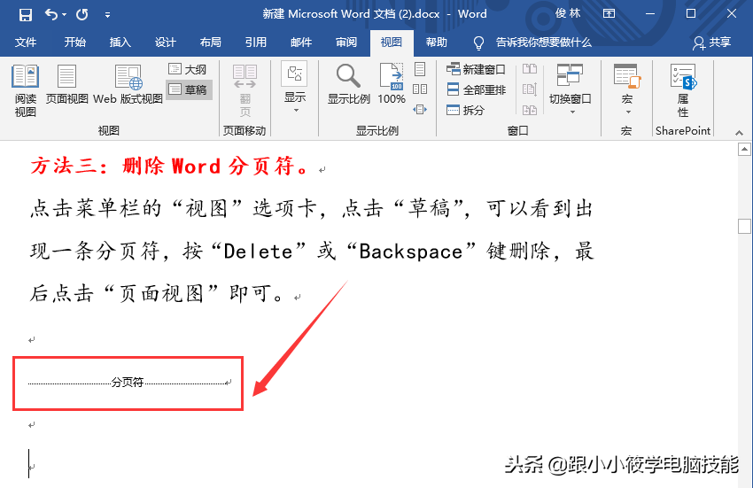Minimize the Word window

[x=650, y=14]
